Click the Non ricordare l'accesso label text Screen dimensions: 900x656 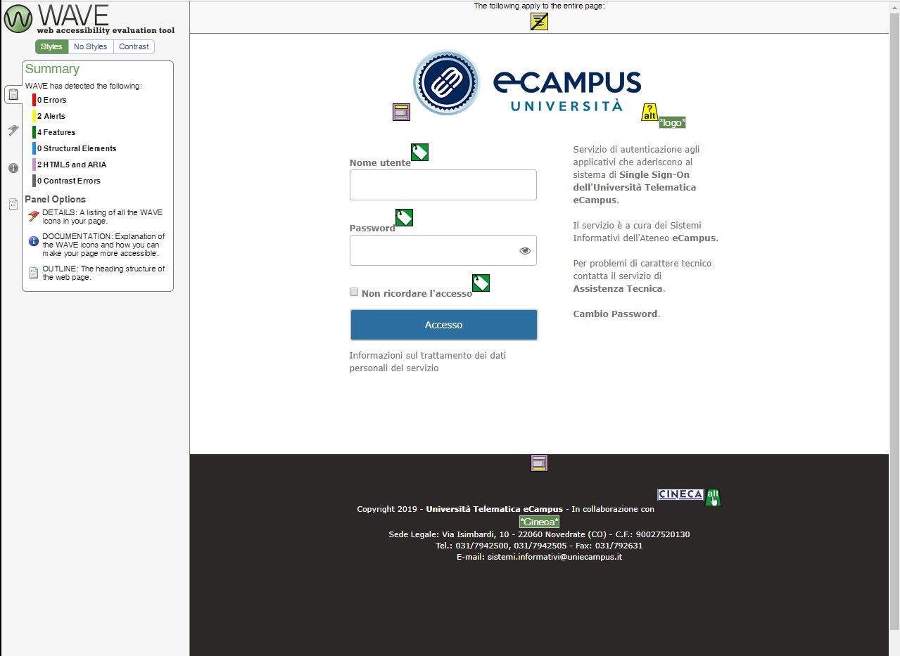click(417, 293)
